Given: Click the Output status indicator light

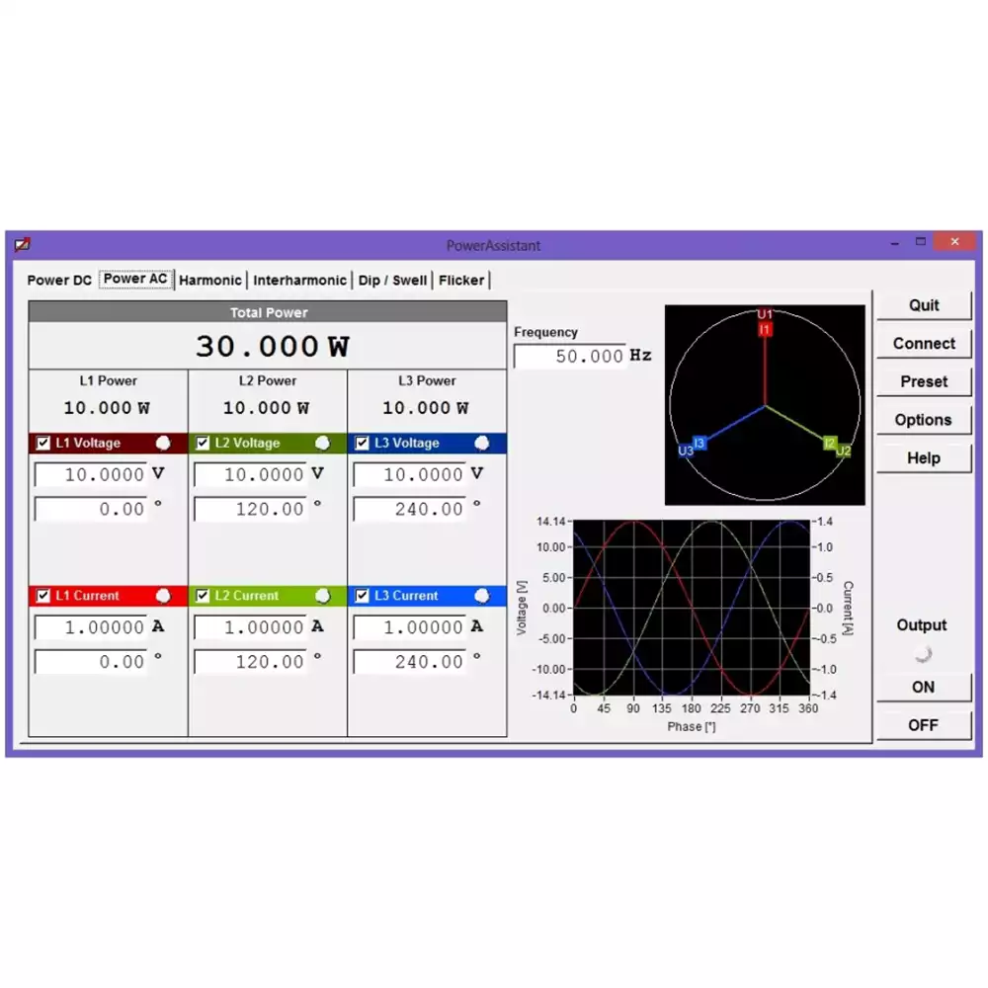Looking at the screenshot, I should tap(923, 653).
